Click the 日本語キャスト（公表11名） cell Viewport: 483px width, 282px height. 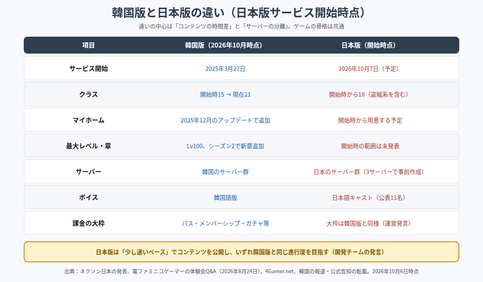(370, 197)
